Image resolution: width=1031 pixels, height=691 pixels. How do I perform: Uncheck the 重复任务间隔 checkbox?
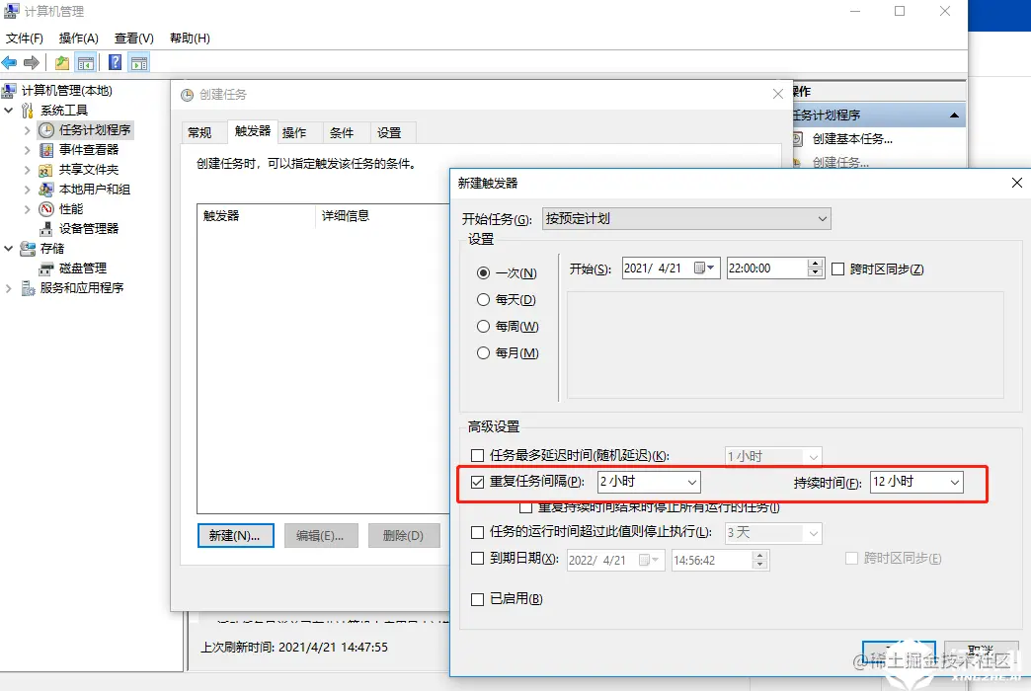coord(477,483)
